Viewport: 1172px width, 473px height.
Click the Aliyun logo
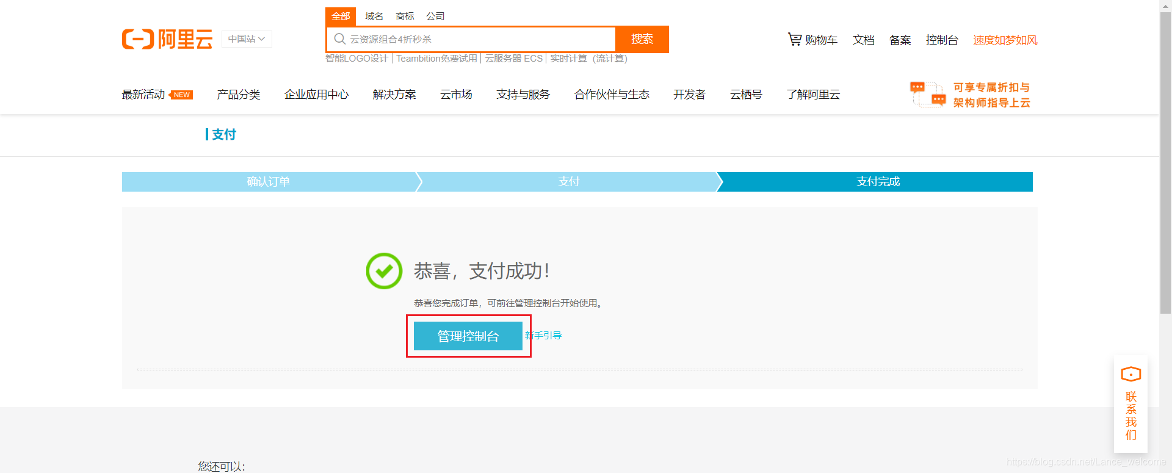[x=167, y=39]
